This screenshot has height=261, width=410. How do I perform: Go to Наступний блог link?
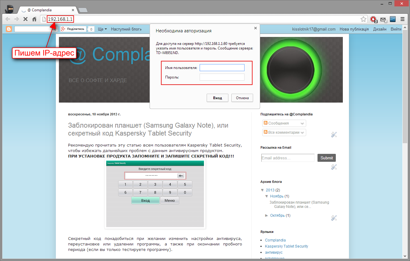[126, 29]
